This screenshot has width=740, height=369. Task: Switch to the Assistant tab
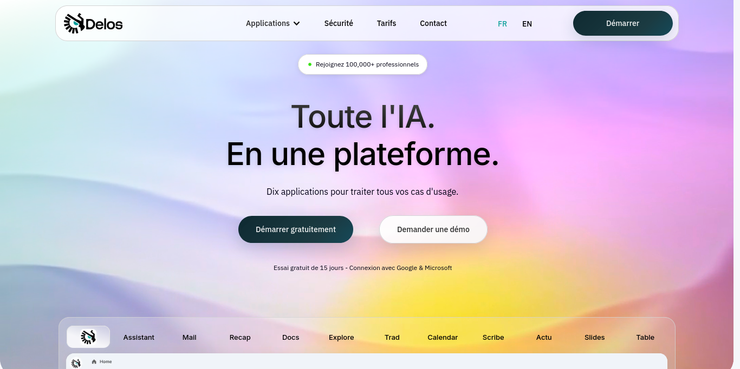click(x=139, y=337)
